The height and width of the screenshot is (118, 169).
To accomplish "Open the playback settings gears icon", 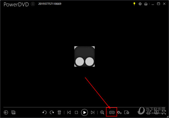I will (119, 112).
